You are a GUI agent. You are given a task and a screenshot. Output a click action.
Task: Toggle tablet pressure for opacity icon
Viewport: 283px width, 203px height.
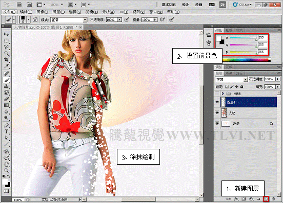[127, 19]
